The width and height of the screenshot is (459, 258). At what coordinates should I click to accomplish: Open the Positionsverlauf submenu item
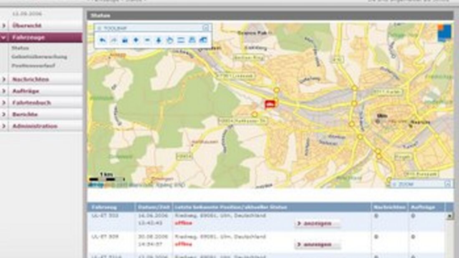pyautogui.click(x=33, y=65)
